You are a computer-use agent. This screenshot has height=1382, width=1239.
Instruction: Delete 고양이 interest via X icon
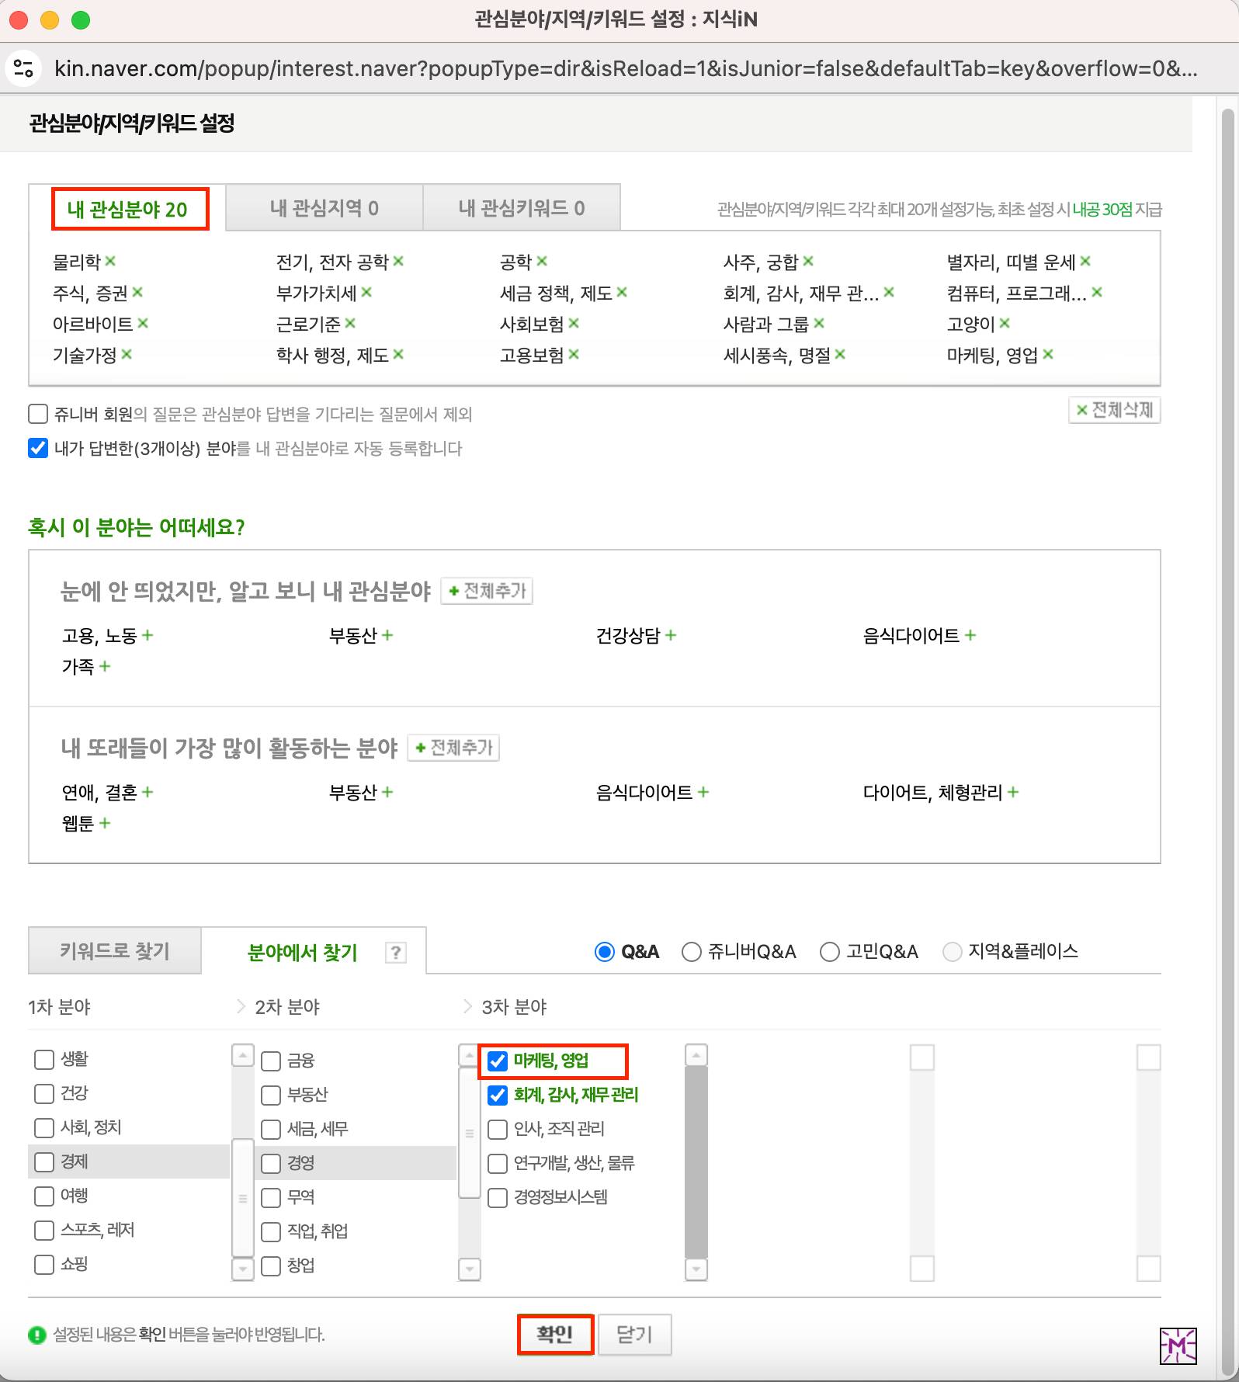[1005, 324]
